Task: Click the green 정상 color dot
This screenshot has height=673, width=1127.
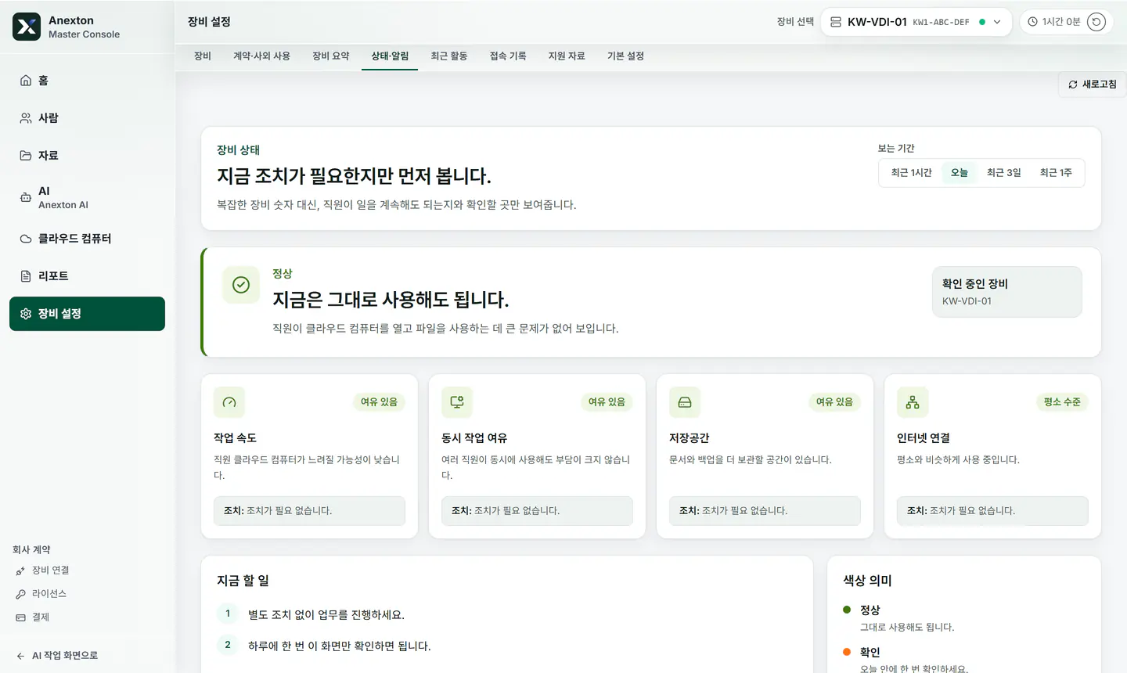Action: [847, 610]
